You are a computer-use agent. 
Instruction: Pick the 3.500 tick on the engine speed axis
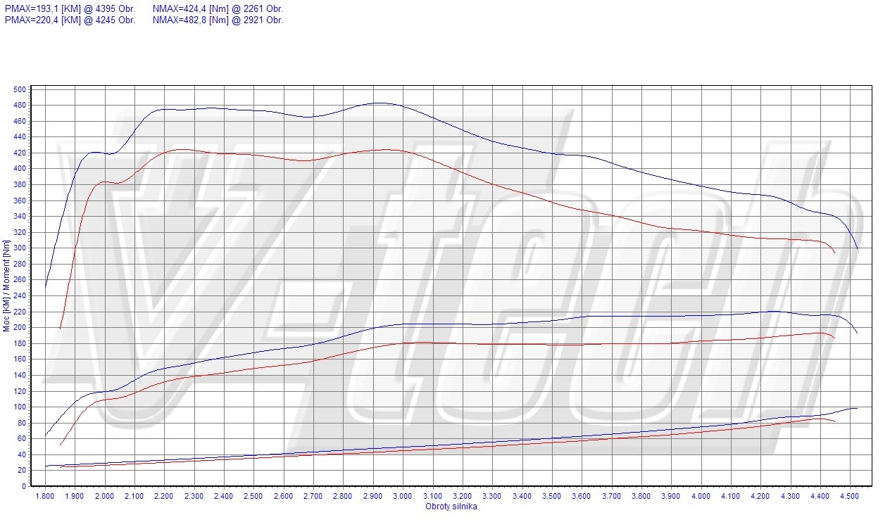(x=552, y=497)
